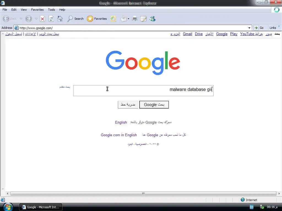Click the horizontal scrollbar right arrow
Screen dimensions: 282x211
(279, 193)
